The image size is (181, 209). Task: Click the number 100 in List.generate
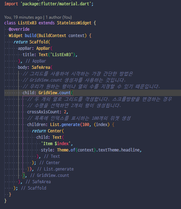[x=86, y=125]
